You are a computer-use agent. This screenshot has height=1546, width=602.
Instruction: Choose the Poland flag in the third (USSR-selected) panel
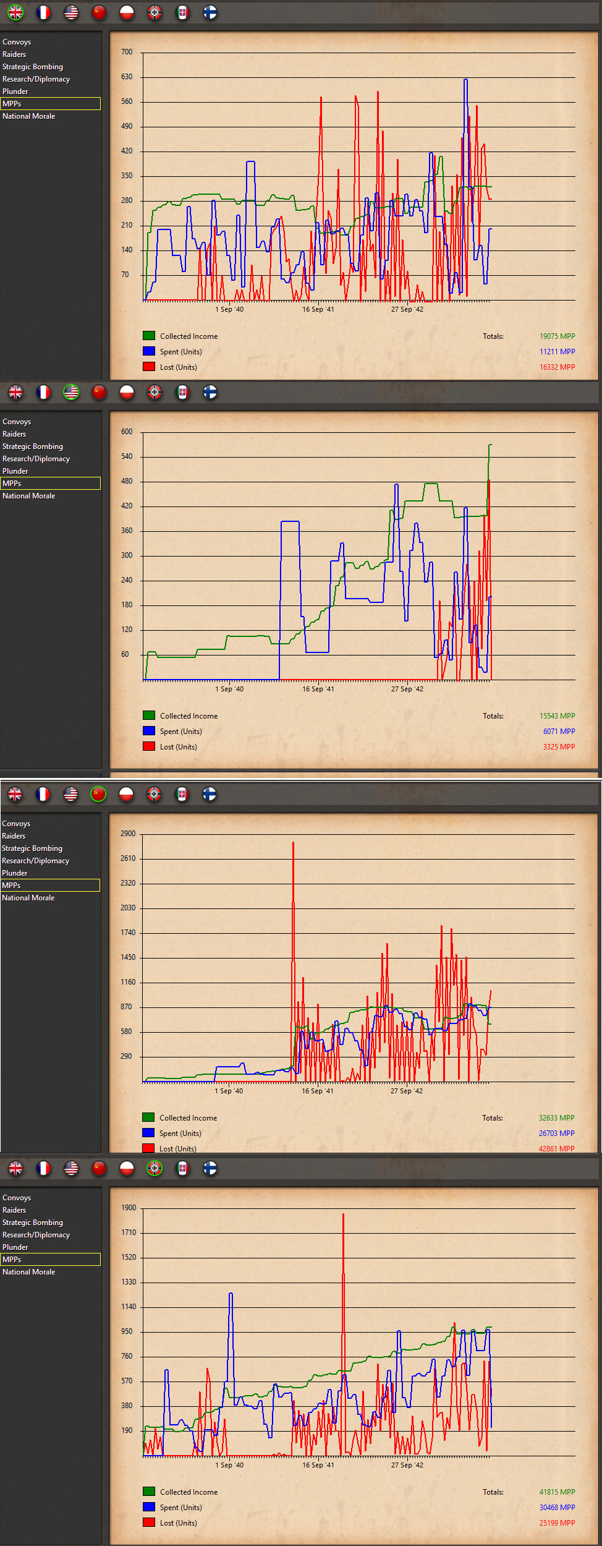(126, 794)
